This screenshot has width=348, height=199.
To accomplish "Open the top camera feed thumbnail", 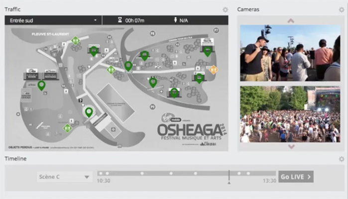I will pos(290,53).
